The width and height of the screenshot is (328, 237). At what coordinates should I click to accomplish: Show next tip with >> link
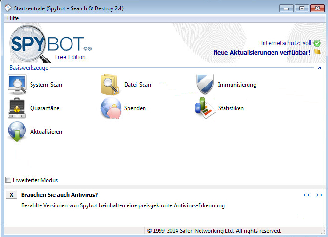pyautogui.click(x=319, y=195)
